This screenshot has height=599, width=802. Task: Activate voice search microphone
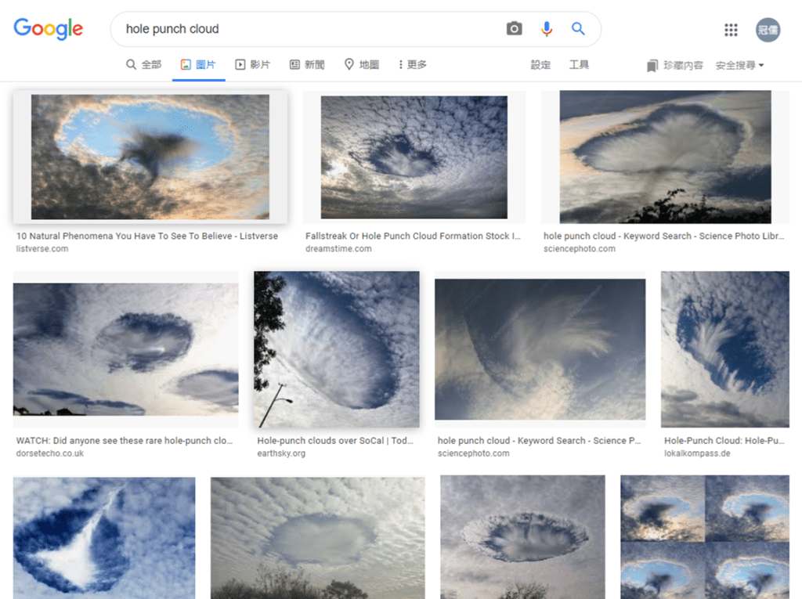point(546,28)
